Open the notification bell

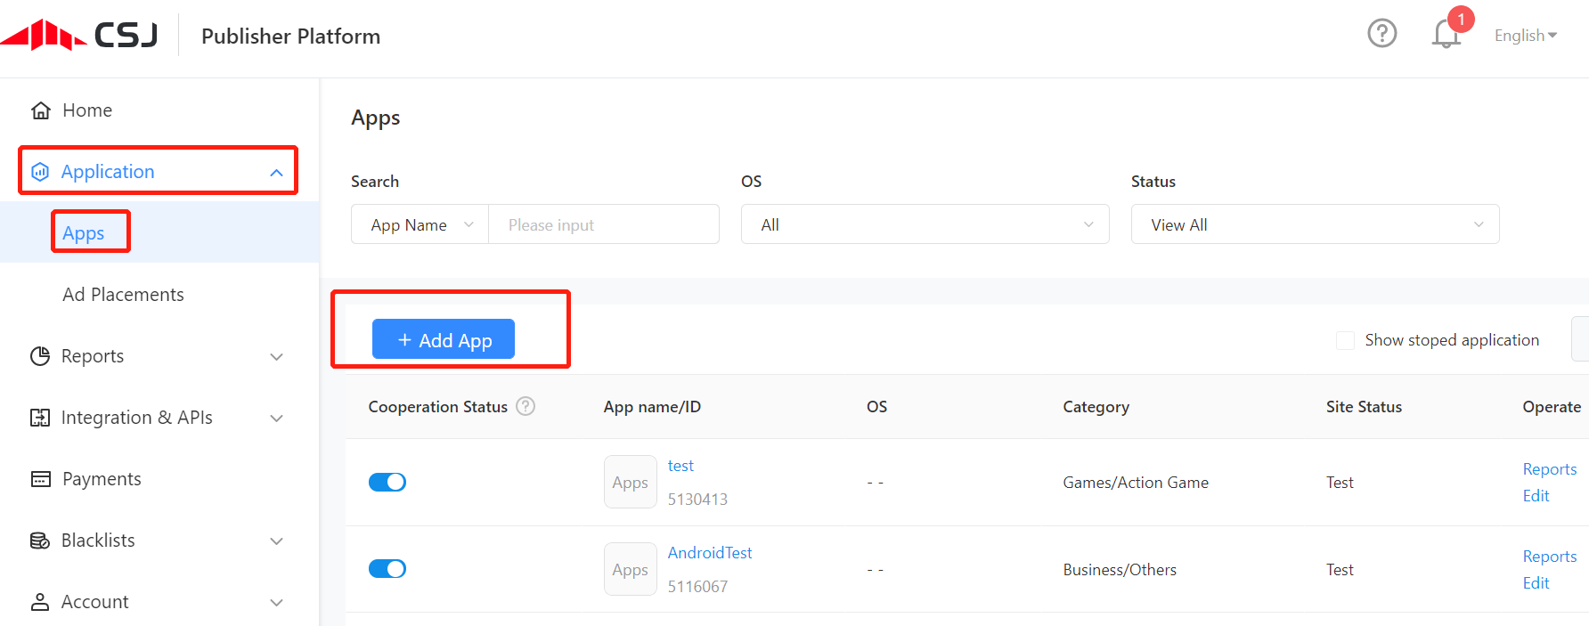click(x=1446, y=35)
